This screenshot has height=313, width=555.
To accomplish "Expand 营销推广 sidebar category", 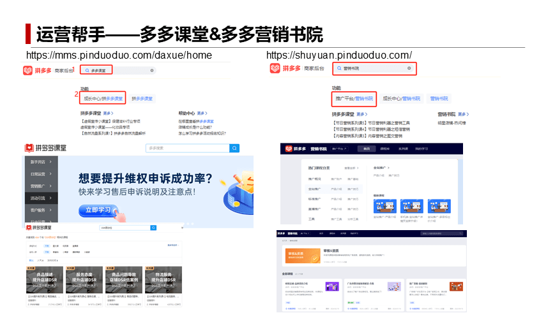I will 41,186.
